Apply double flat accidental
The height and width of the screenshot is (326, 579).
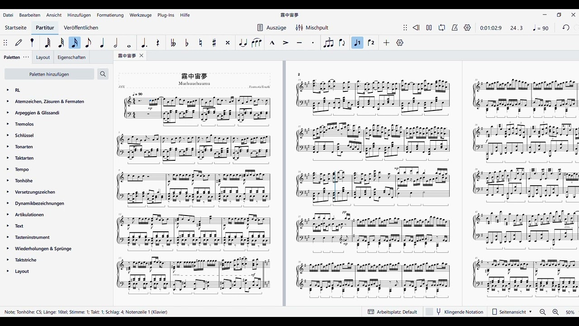(x=173, y=43)
